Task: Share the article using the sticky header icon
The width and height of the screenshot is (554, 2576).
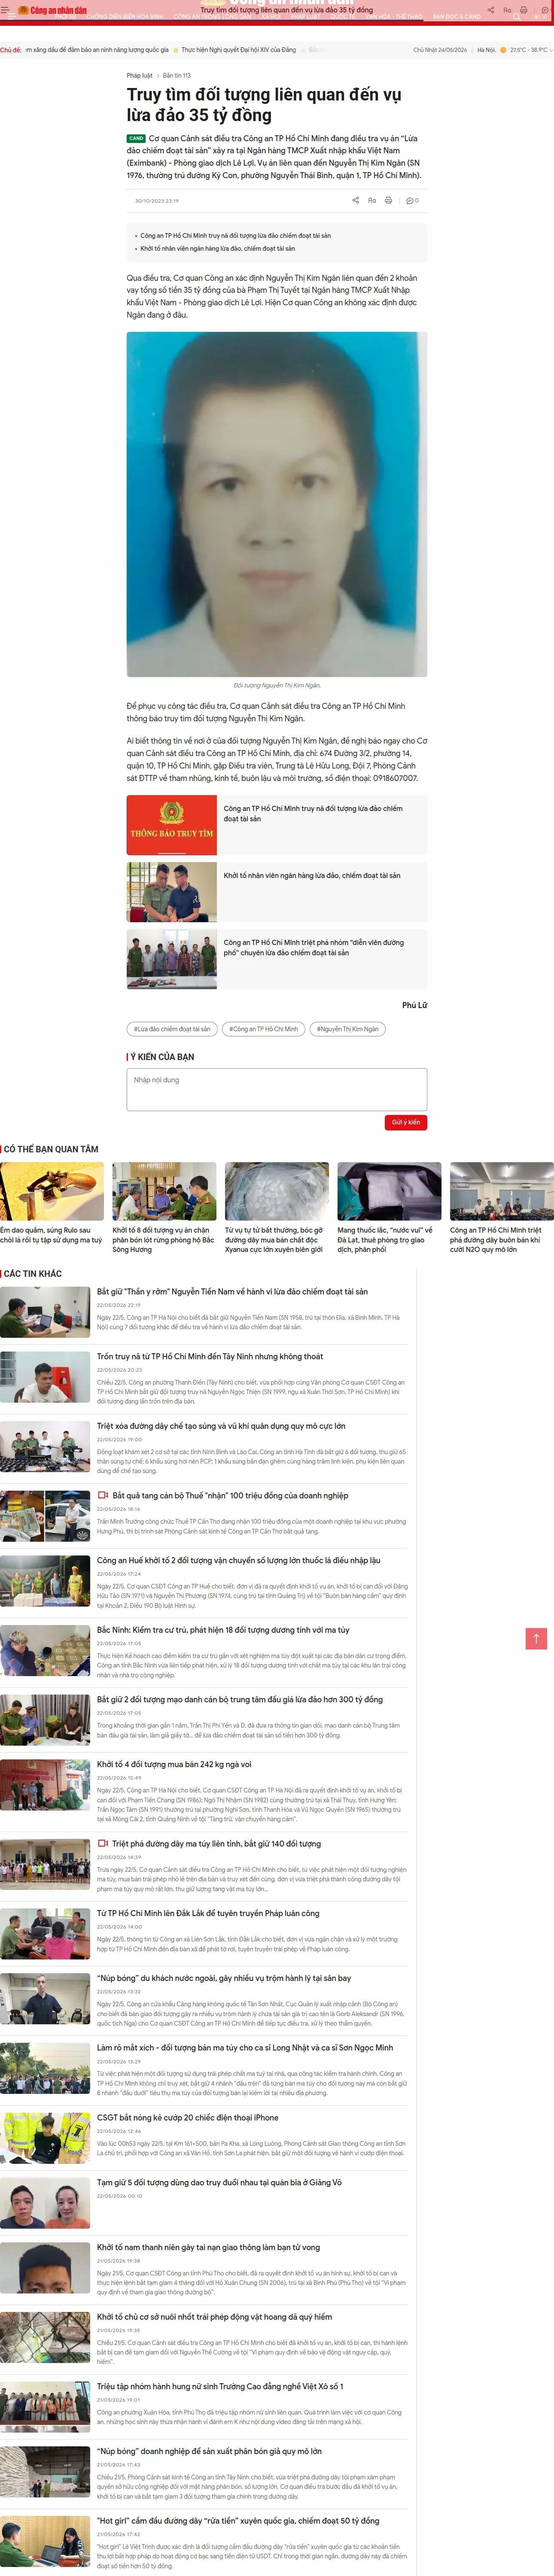Action: [x=490, y=10]
